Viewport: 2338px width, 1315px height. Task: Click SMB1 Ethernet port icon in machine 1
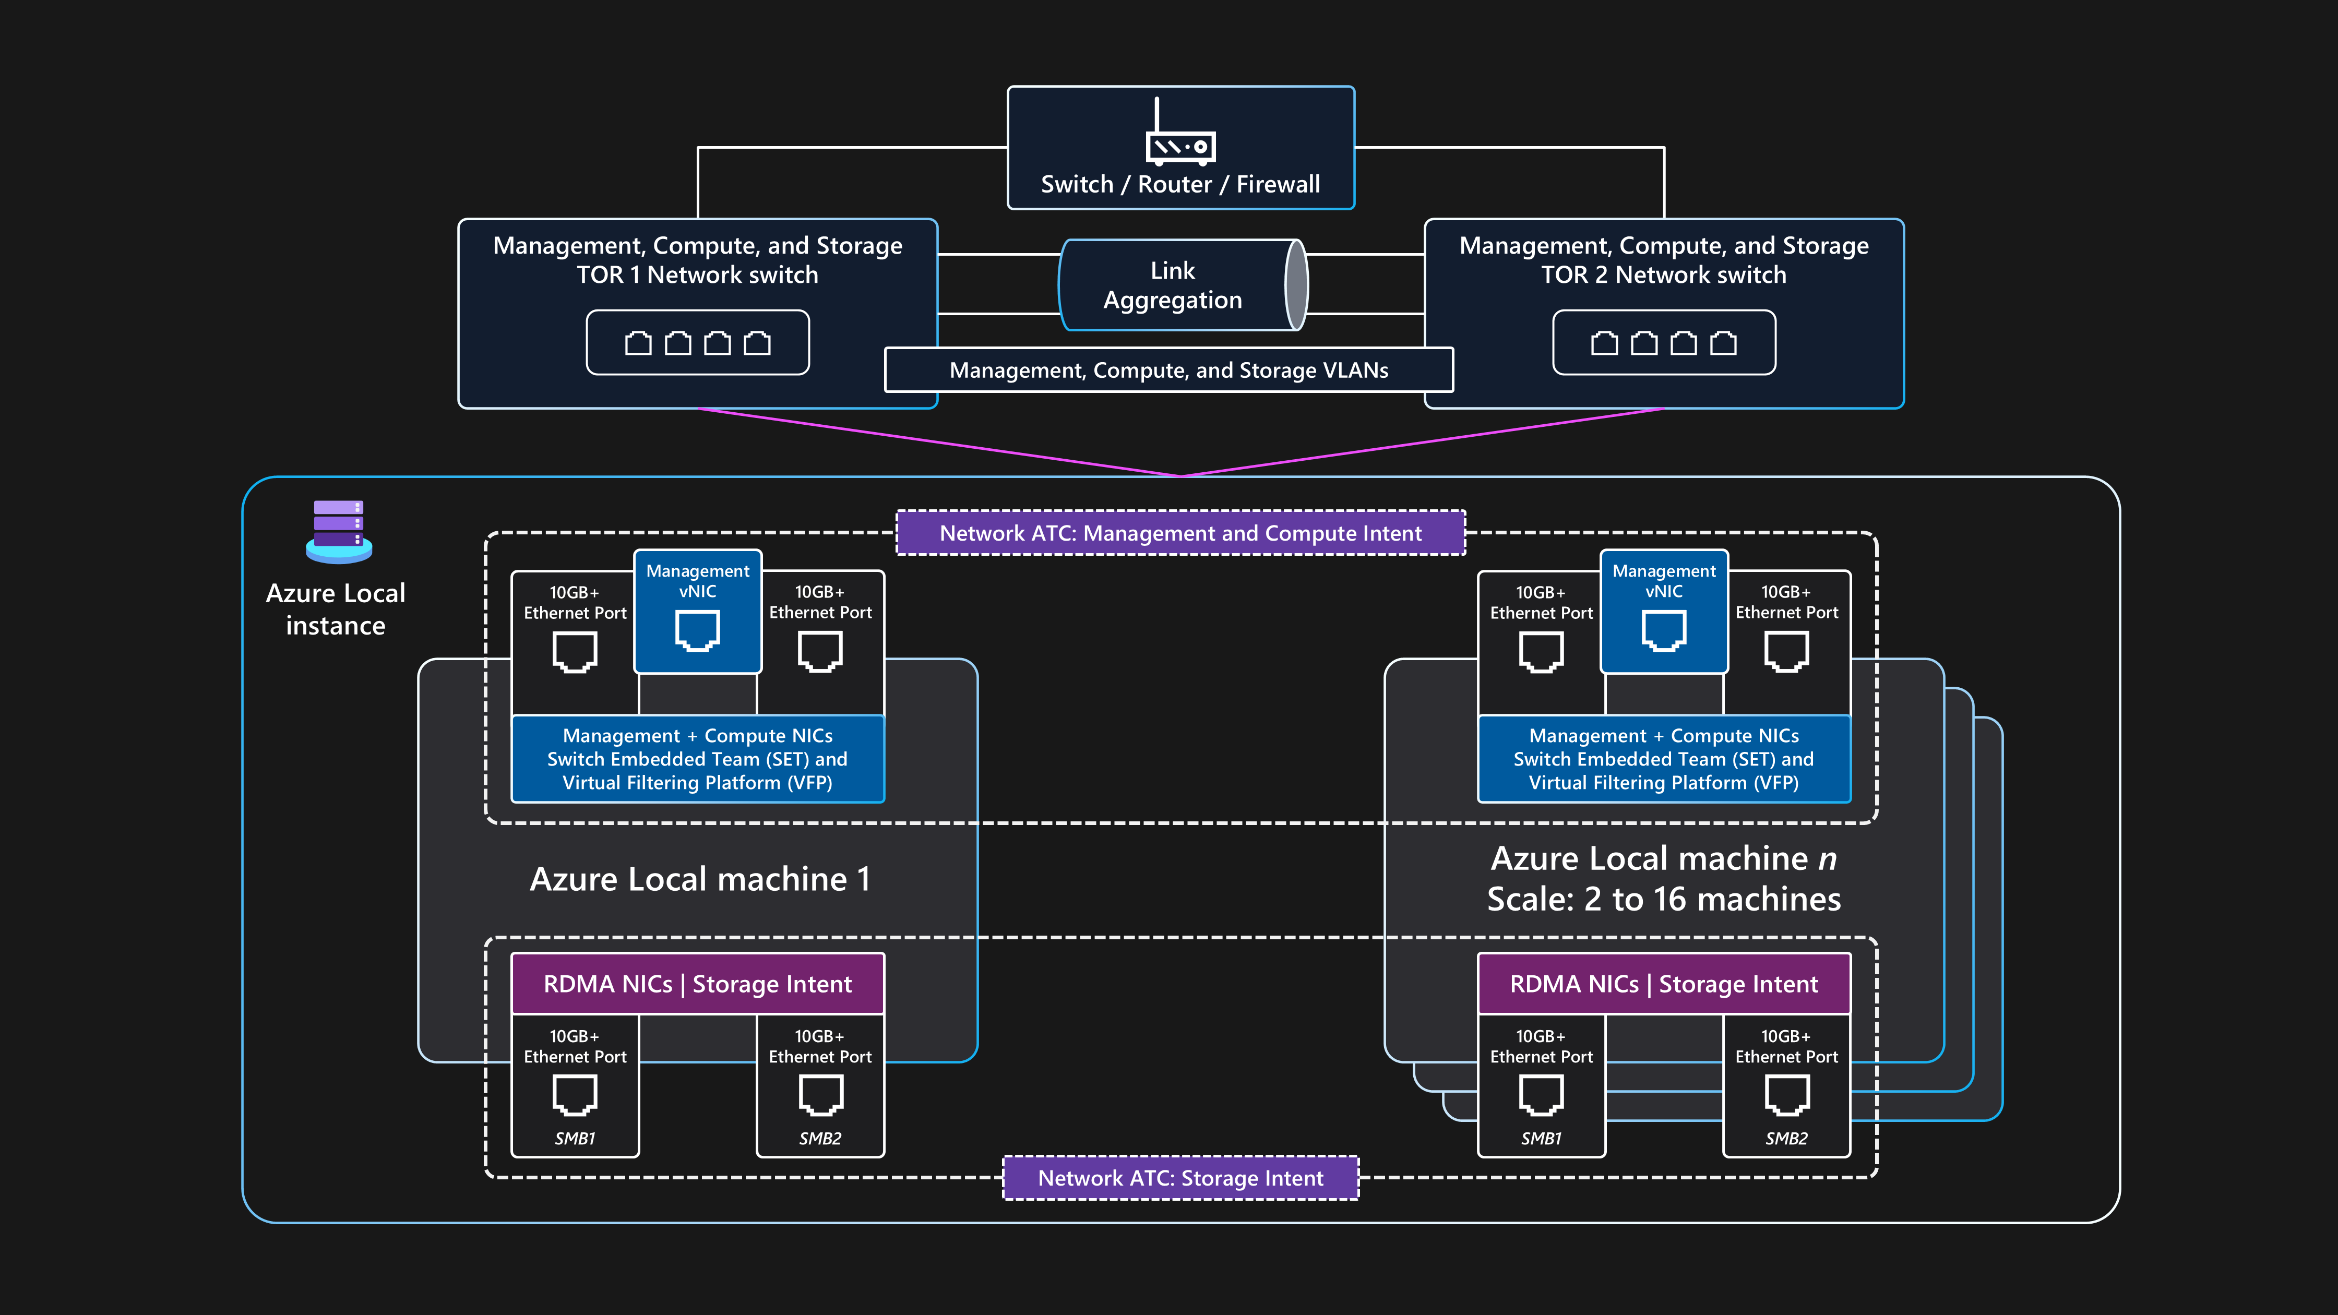(575, 1095)
